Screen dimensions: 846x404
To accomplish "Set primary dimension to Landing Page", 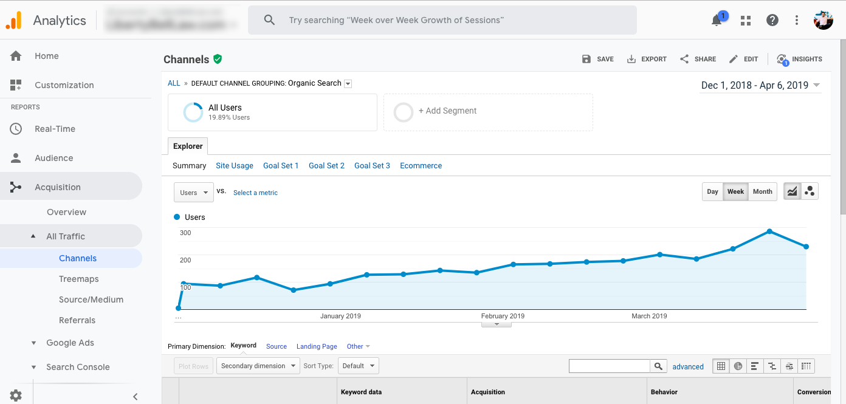I will [x=317, y=346].
